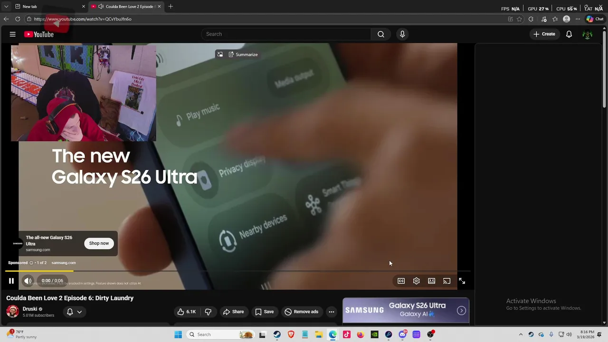Focus the YouTube search field

click(286, 34)
